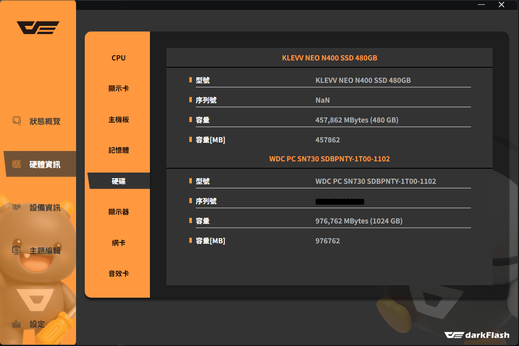This screenshot has height=346, width=519.
Task: Click the 型號 label of WDC drive
Action: pos(203,181)
